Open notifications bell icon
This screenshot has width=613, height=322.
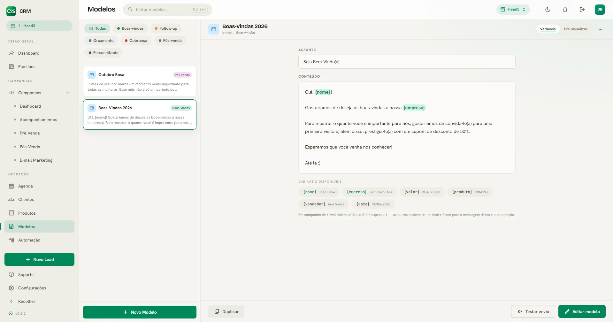[x=565, y=10]
